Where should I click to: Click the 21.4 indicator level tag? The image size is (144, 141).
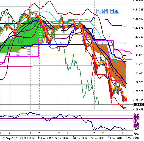[137, 115]
